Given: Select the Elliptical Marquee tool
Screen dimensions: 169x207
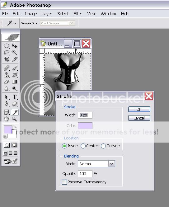Looking at the screenshot, I should point(7,46).
